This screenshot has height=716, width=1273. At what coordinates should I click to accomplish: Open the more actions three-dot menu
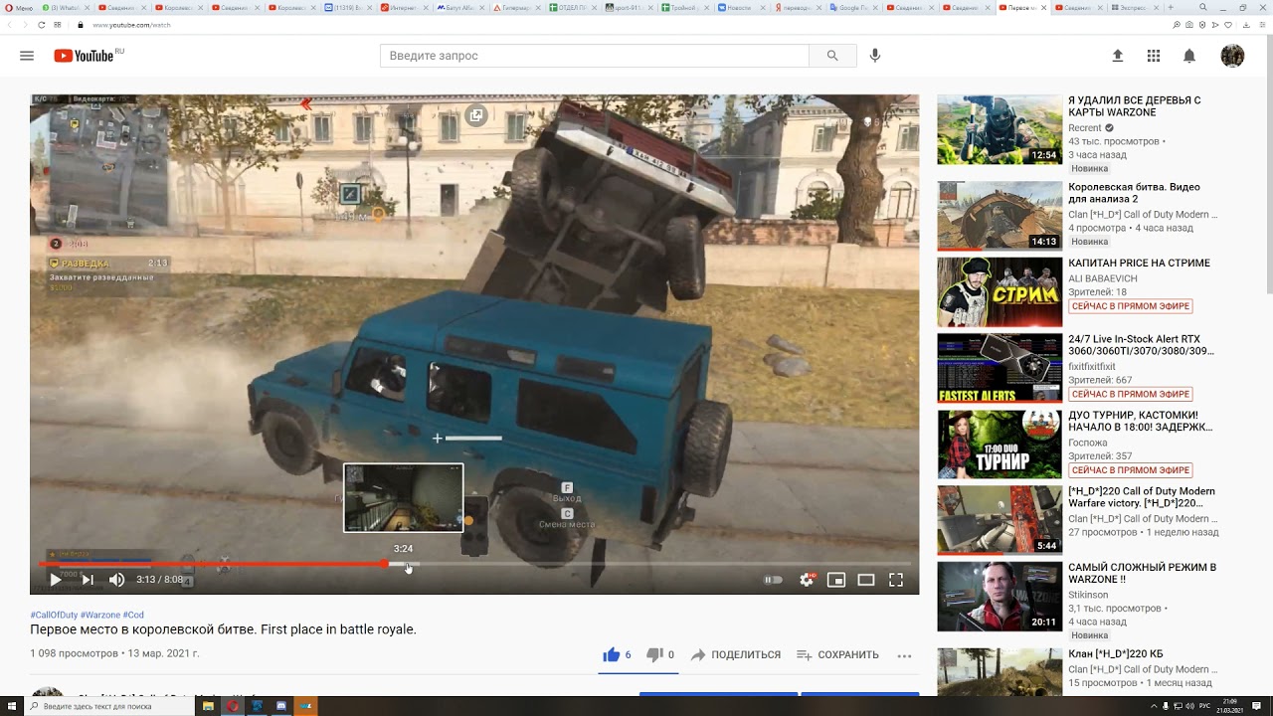pos(904,655)
